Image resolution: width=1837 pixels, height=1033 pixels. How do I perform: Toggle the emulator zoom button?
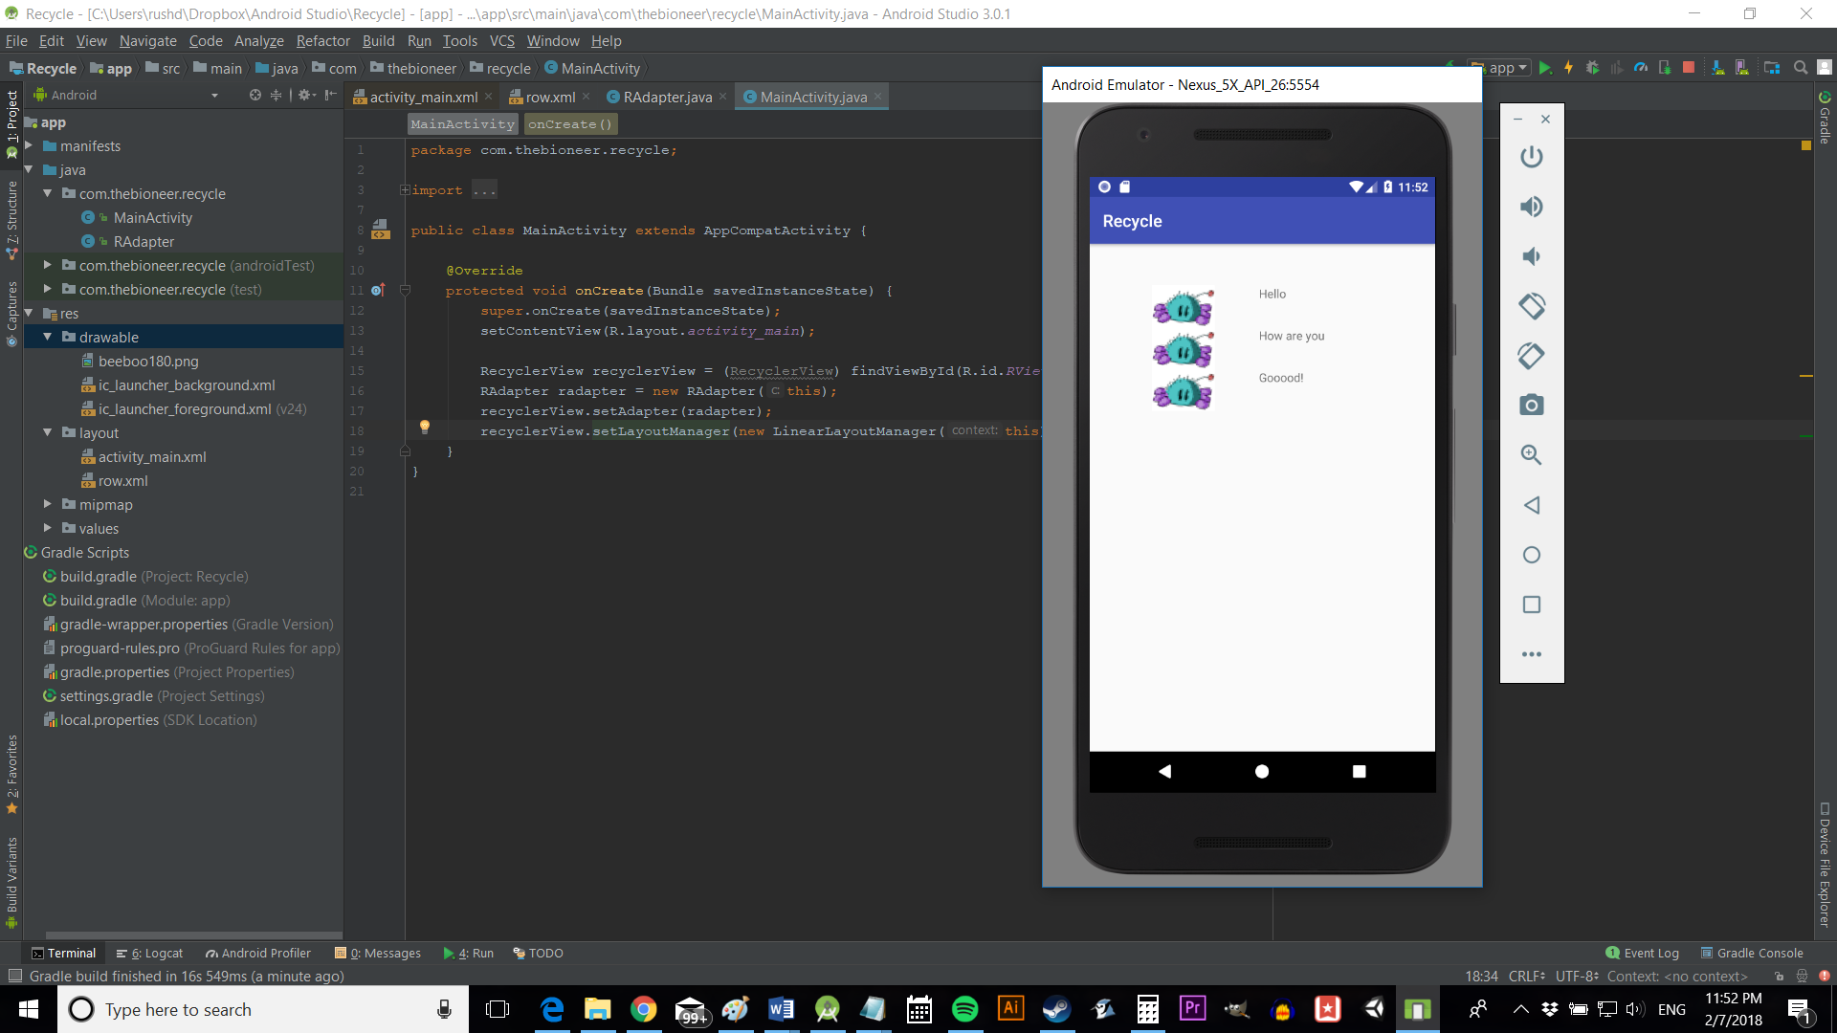pyautogui.click(x=1531, y=454)
